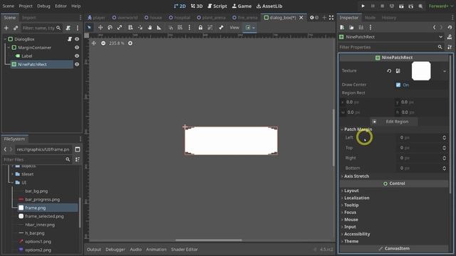Toggle Grid Snap in the toolbar
Screen dimensions: 456x256
pyautogui.click(x=180, y=27)
